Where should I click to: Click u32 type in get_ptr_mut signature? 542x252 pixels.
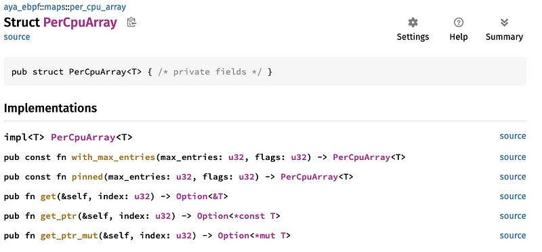tap(184, 236)
